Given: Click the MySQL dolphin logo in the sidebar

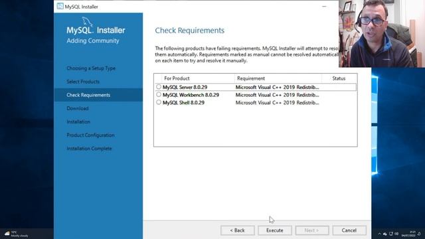Looking at the screenshot, I should click(x=87, y=22).
